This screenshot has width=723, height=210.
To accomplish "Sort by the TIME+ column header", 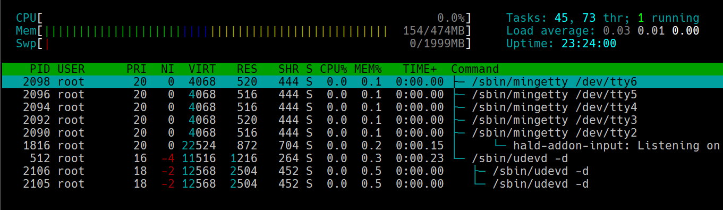I will tap(420, 69).
